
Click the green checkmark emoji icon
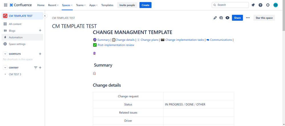click(95, 45)
